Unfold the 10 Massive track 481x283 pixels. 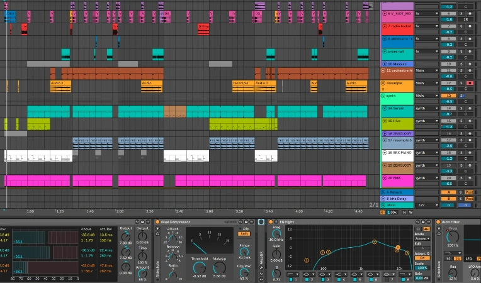point(385,64)
